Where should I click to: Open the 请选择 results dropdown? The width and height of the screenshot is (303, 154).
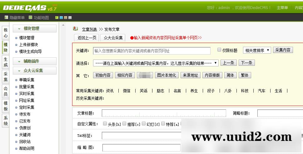click(x=156, y=63)
